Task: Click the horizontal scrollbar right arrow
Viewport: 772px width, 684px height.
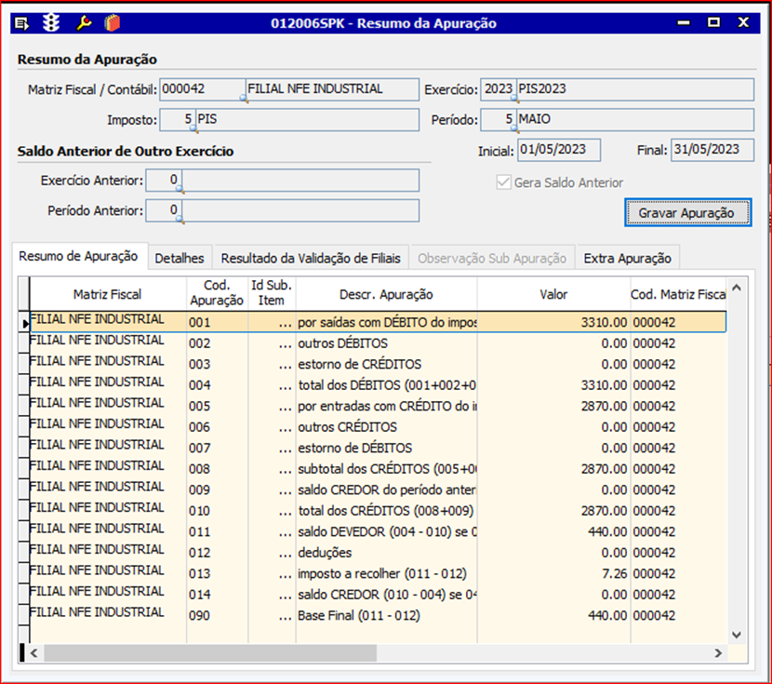Action: coord(717,653)
